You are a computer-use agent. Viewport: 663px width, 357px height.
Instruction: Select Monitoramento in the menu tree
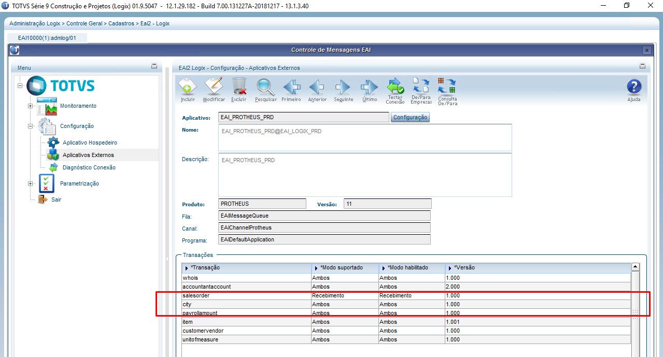(x=78, y=106)
